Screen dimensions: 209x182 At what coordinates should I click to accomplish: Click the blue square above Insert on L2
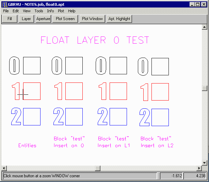(x=160, y=118)
